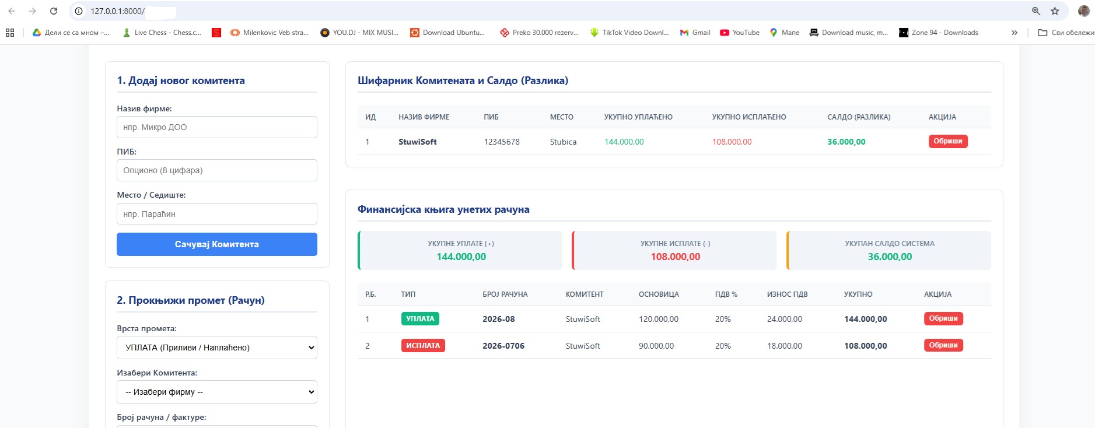Click the 'Stubica' place cell
This screenshot has width=1095, height=428.
point(563,142)
